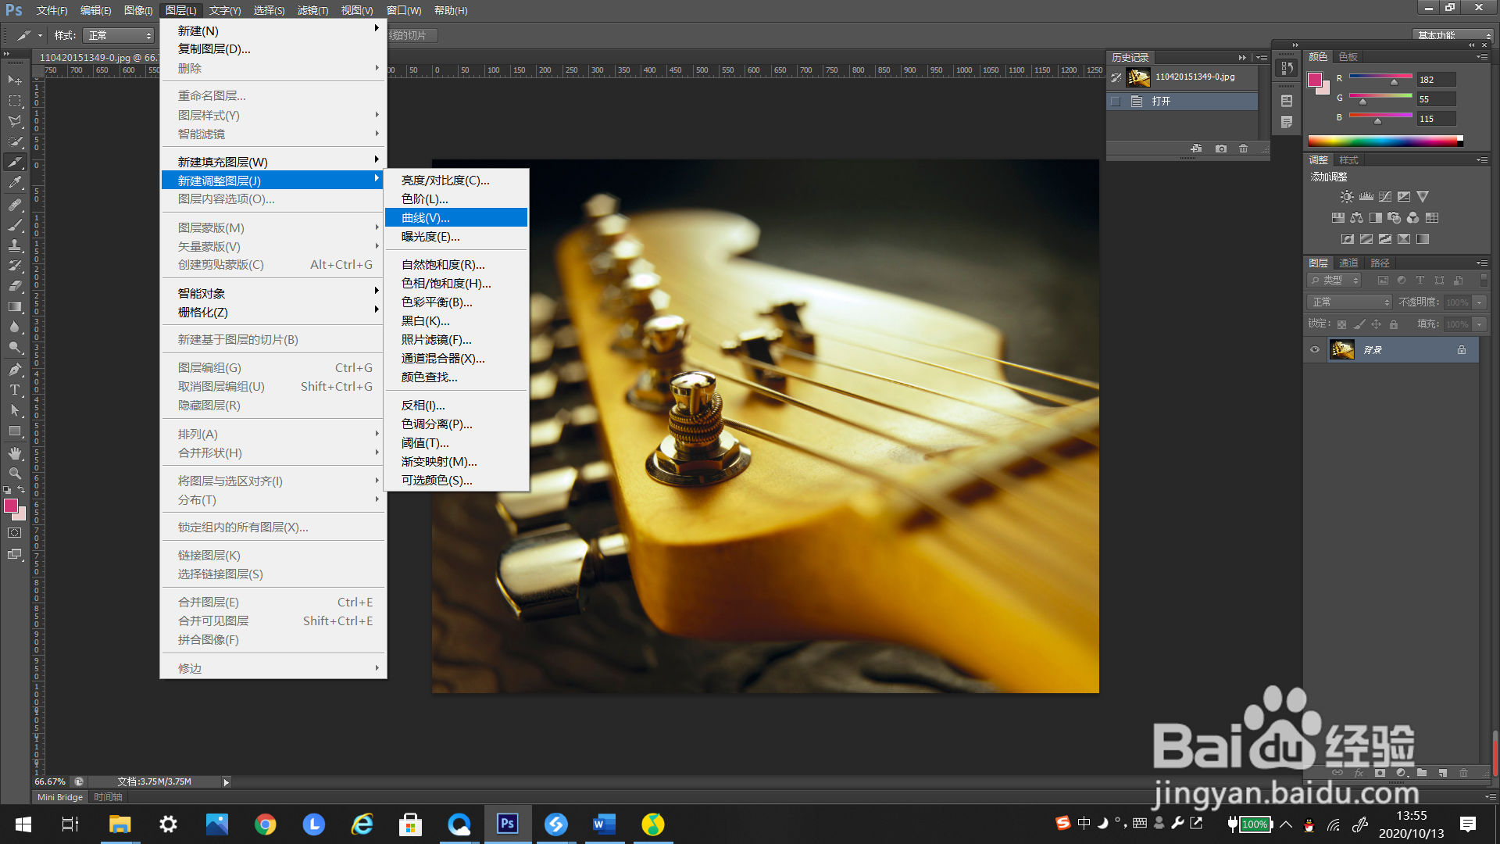Open the 样式 style dropdown in options bar

pyautogui.click(x=119, y=35)
